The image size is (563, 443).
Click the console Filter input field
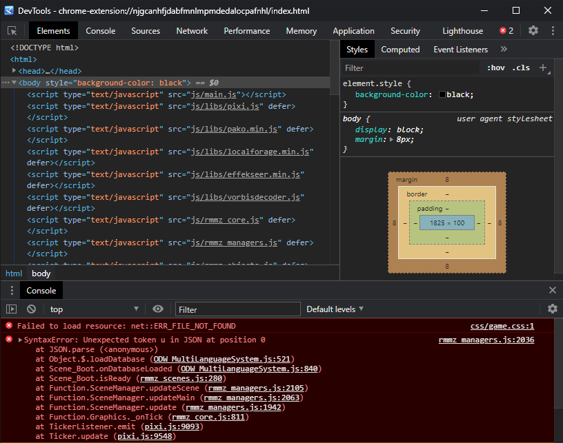[238, 309]
